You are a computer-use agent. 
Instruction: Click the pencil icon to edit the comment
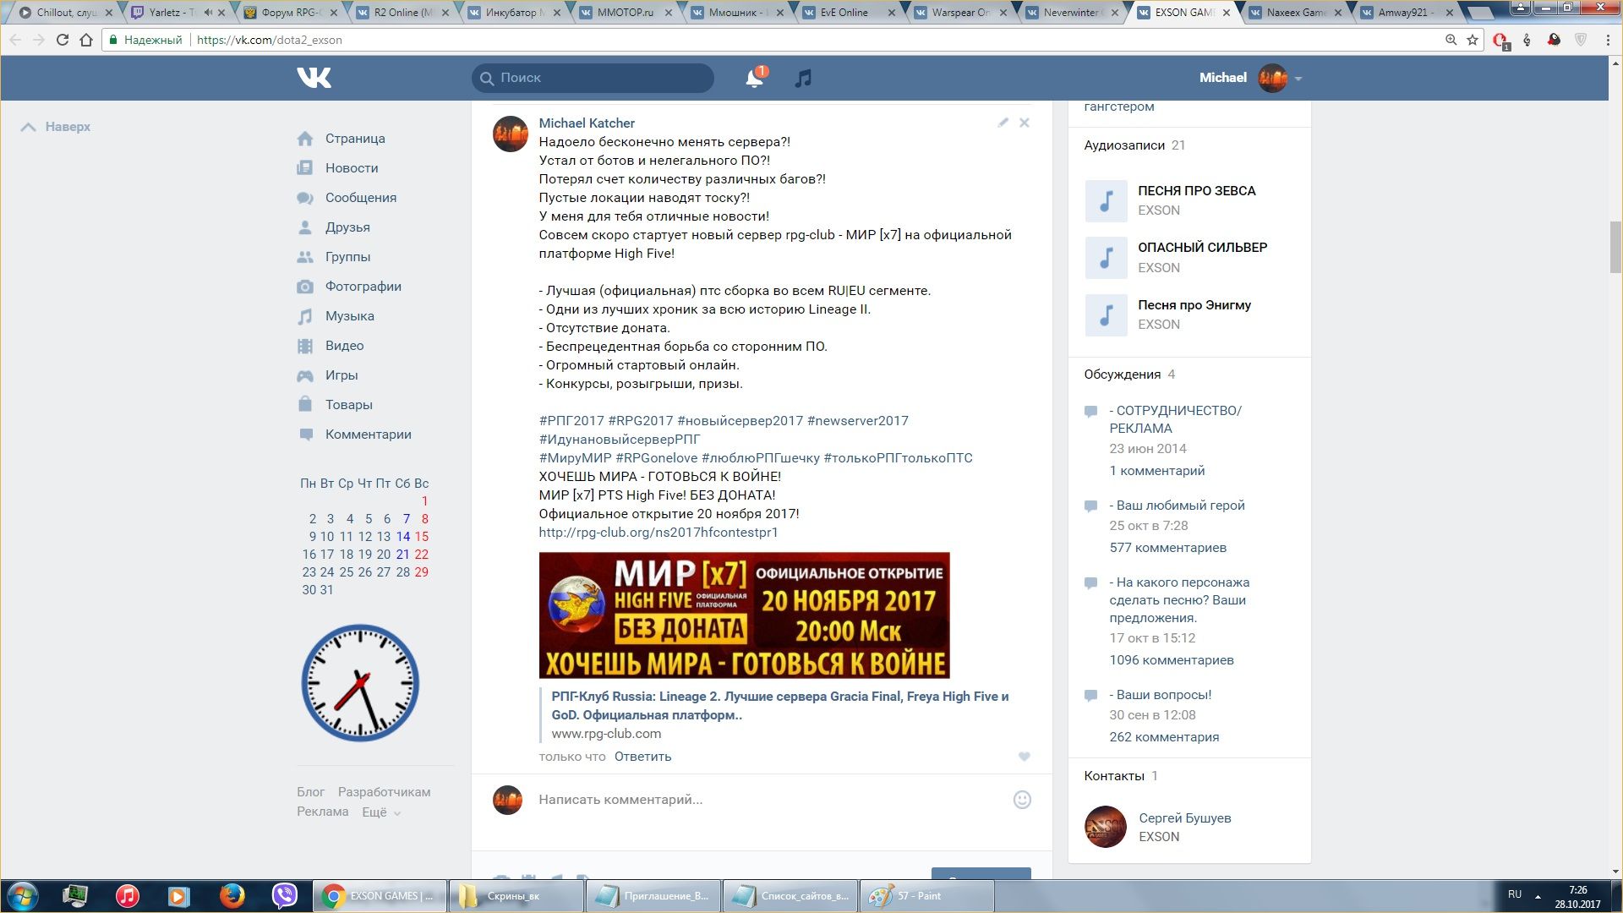(x=1003, y=123)
